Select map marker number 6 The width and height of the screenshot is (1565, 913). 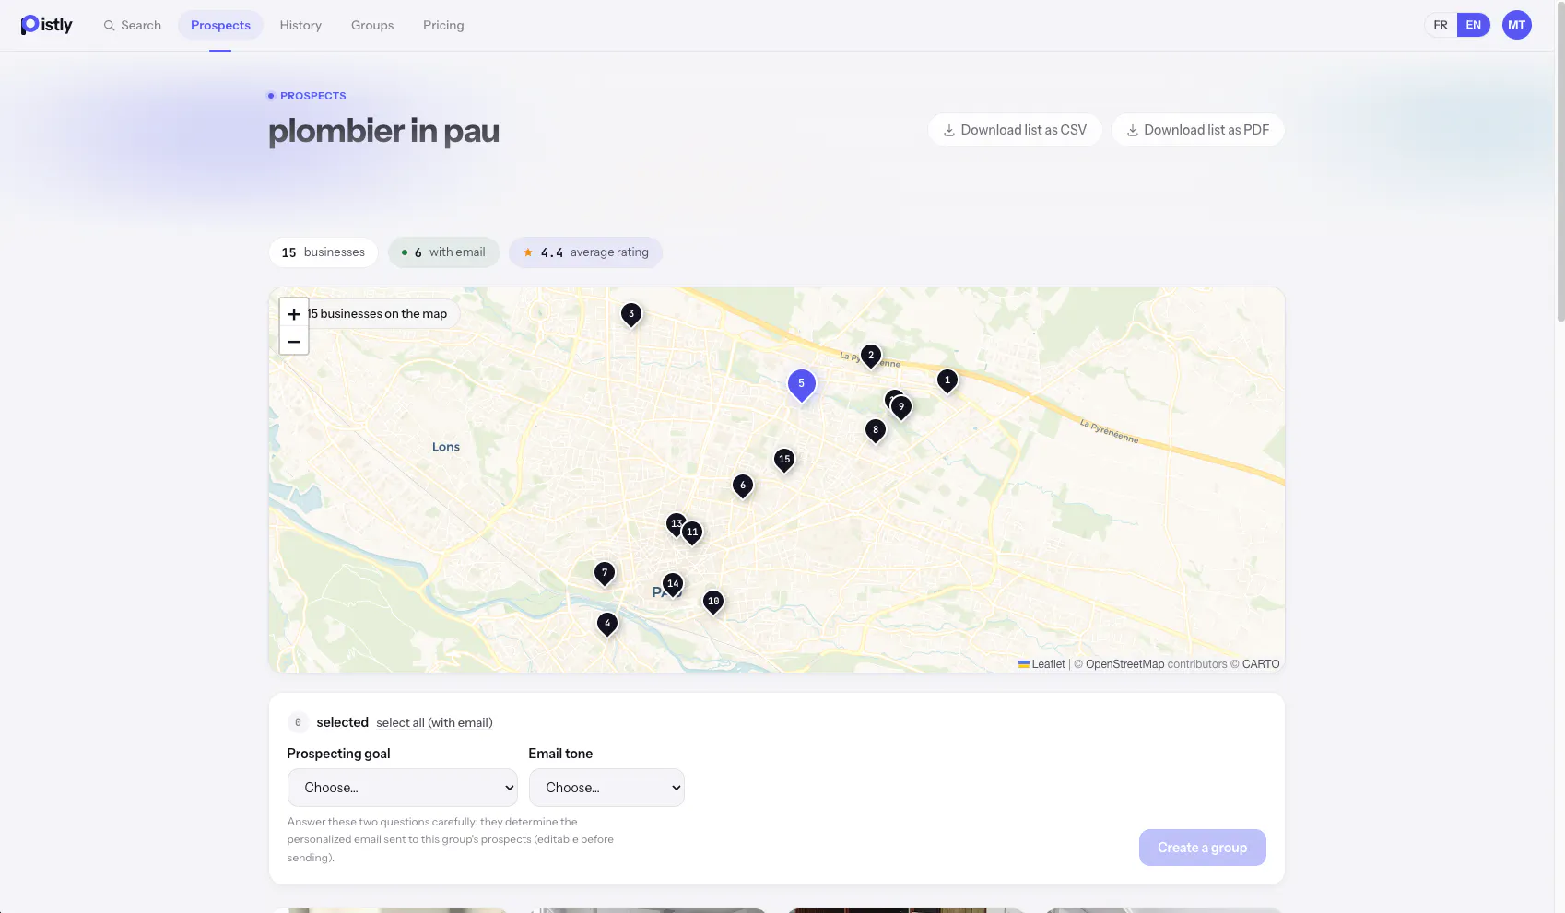[743, 486]
